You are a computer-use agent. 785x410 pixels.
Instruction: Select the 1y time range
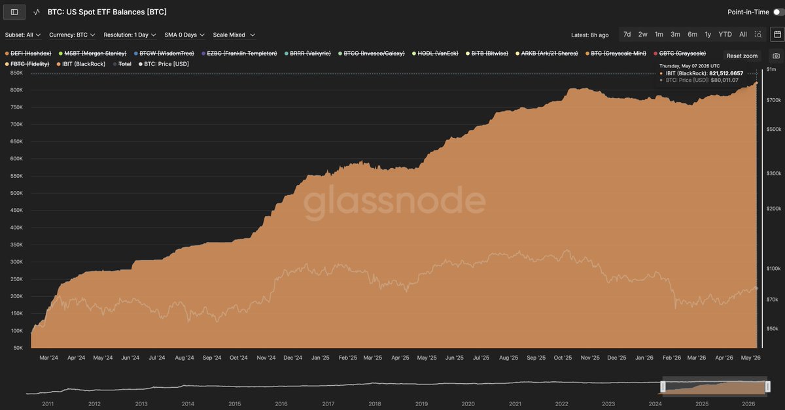point(708,34)
